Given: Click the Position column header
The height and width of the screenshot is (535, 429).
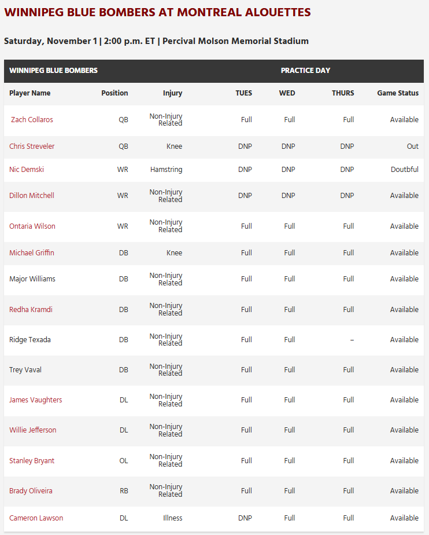Looking at the screenshot, I should 114,93.
